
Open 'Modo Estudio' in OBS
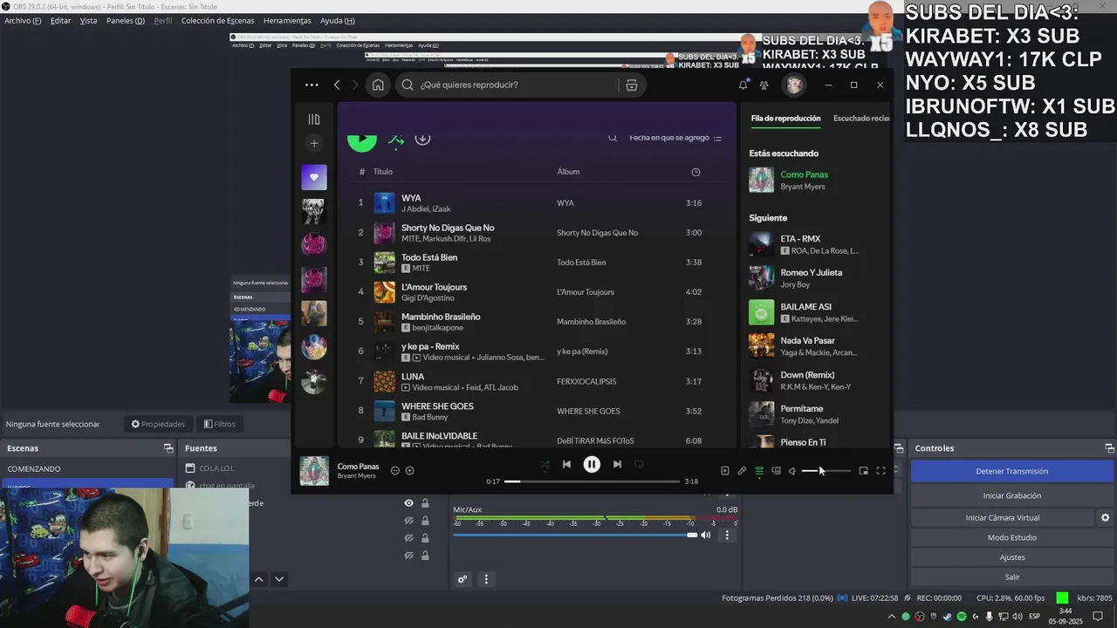(x=1011, y=537)
